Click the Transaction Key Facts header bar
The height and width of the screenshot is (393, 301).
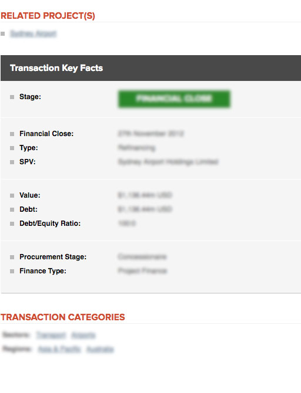(x=150, y=68)
